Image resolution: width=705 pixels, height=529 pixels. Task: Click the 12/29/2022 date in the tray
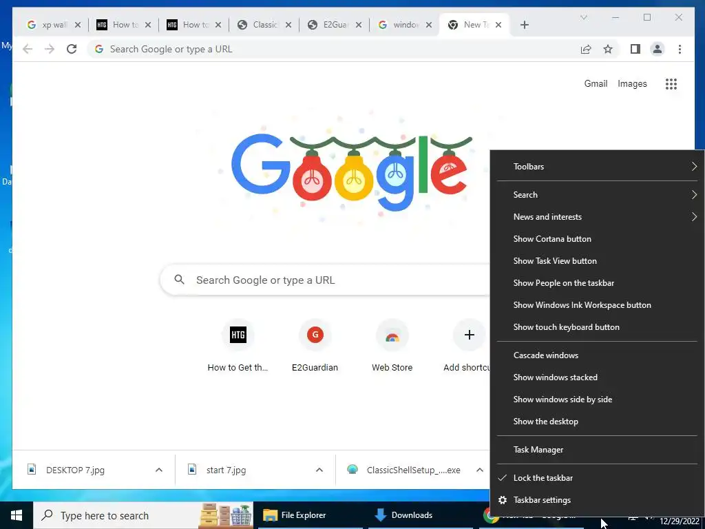[x=680, y=522]
